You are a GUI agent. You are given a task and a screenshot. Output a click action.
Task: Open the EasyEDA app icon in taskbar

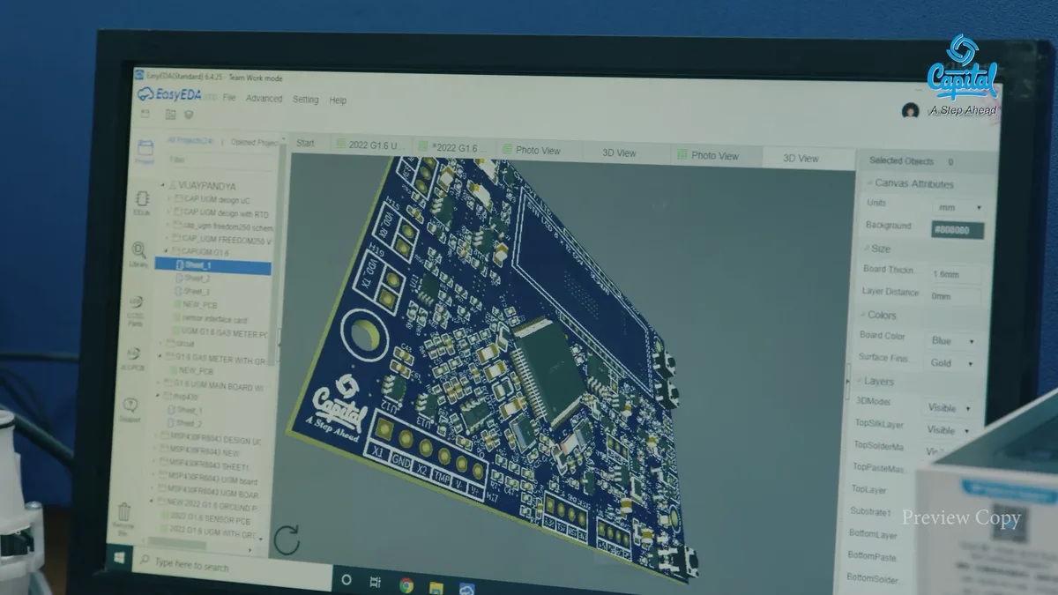tap(466, 589)
